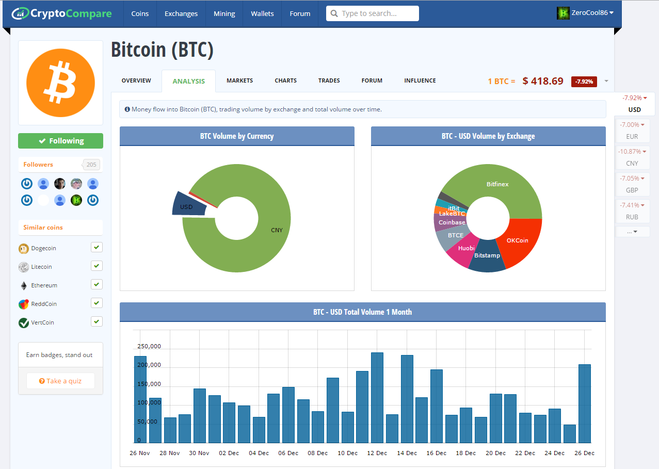
Task: Click the USD slice of currency donut
Action: [x=188, y=204]
